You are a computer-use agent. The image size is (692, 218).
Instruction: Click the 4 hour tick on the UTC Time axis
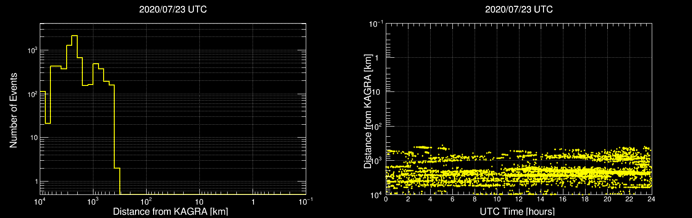click(430, 199)
